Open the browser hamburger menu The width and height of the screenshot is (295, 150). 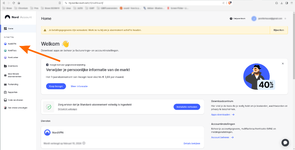click(292, 3)
